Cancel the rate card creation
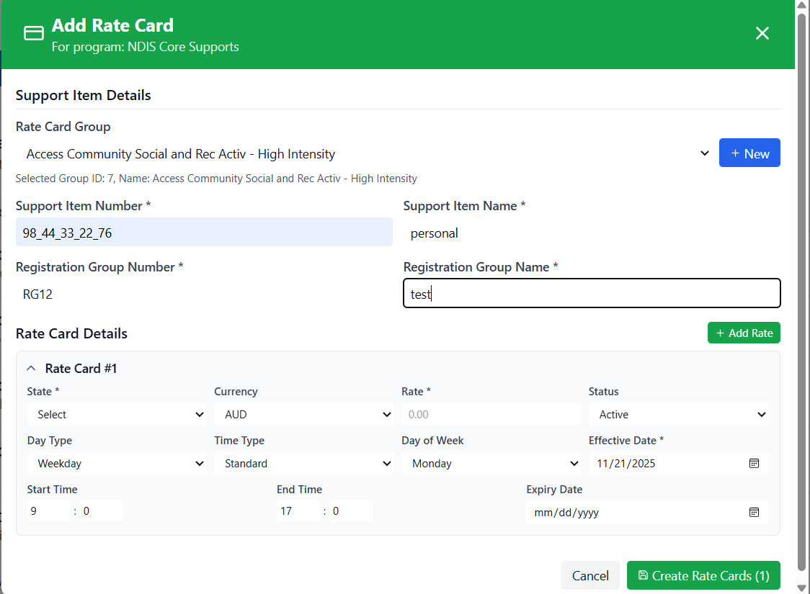 point(590,575)
